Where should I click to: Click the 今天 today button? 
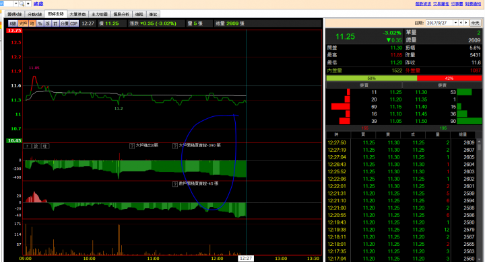click(x=475, y=23)
